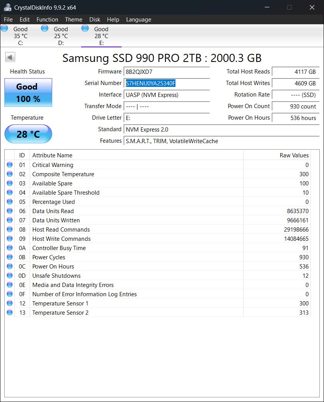The image size is (324, 402).
Task: Click the Data Units Written raw value 9666161
Action: click(x=298, y=220)
